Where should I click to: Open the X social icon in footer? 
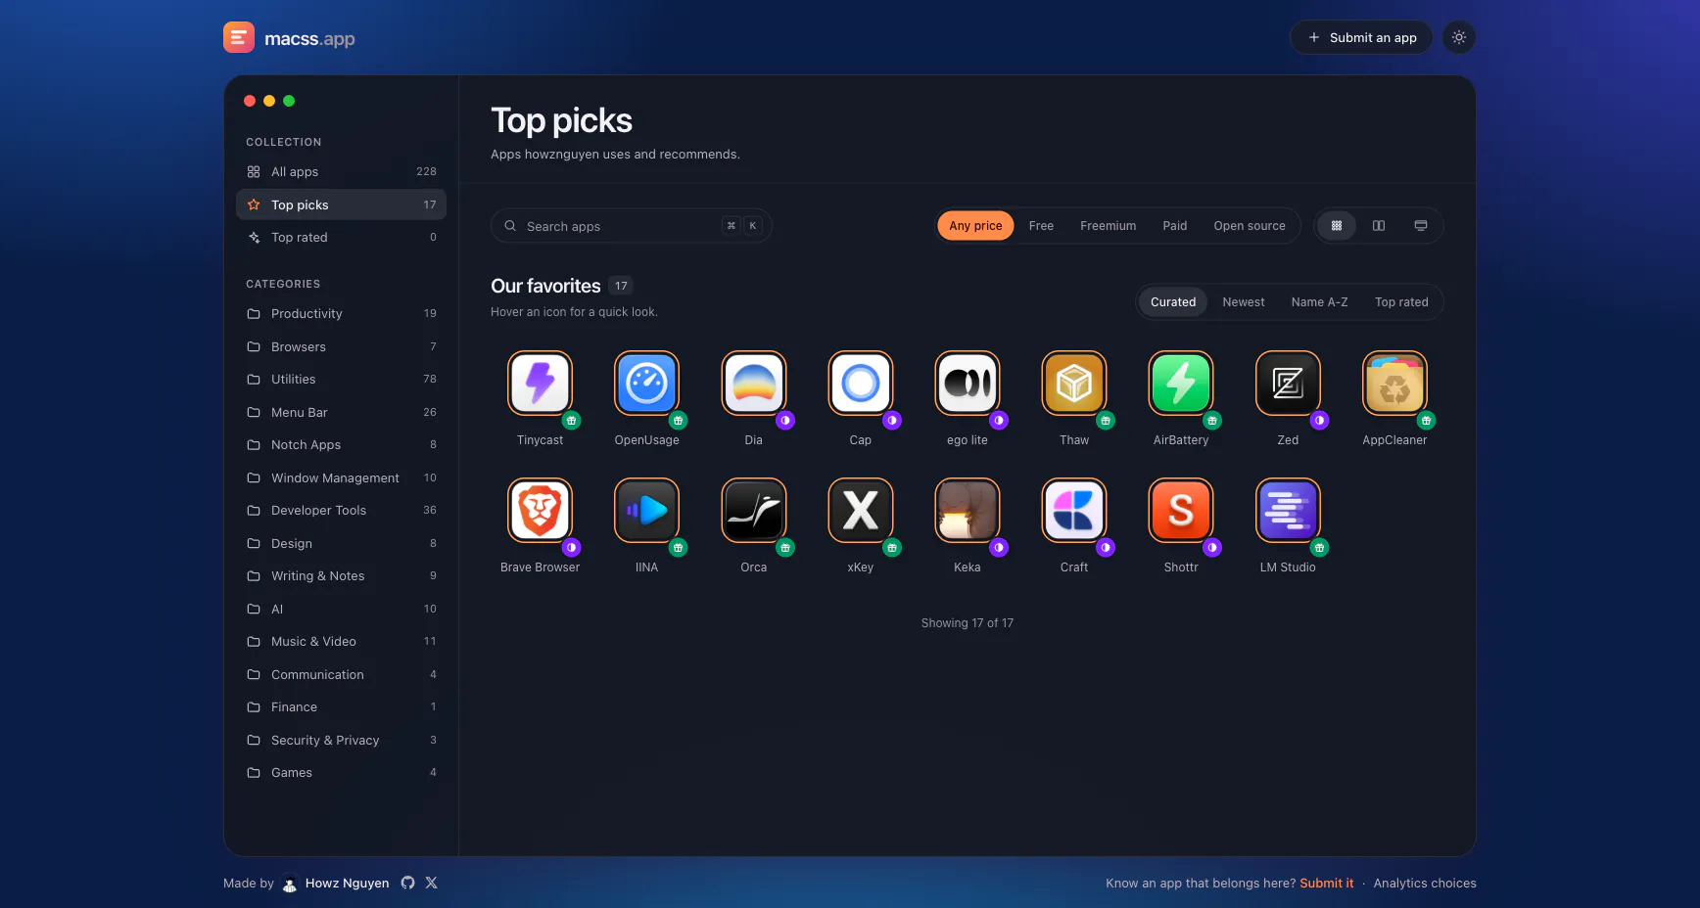[x=431, y=883]
